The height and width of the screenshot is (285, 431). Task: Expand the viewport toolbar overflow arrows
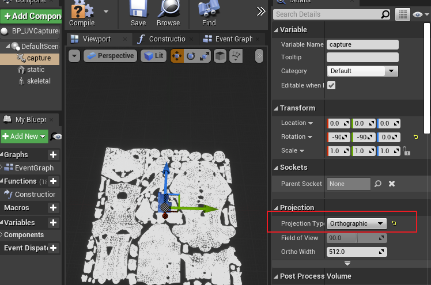point(259,56)
